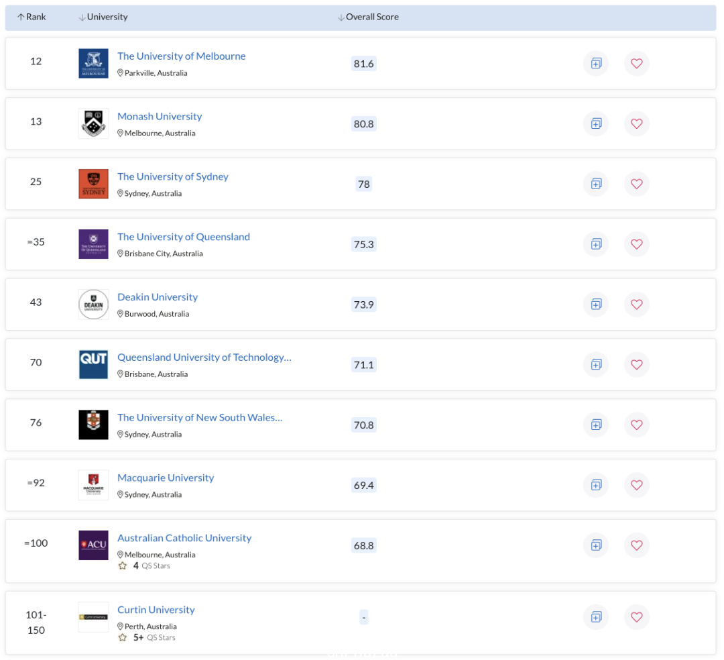This screenshot has height=660, width=724.
Task: Open The University of New South Wales link
Action: pos(200,417)
